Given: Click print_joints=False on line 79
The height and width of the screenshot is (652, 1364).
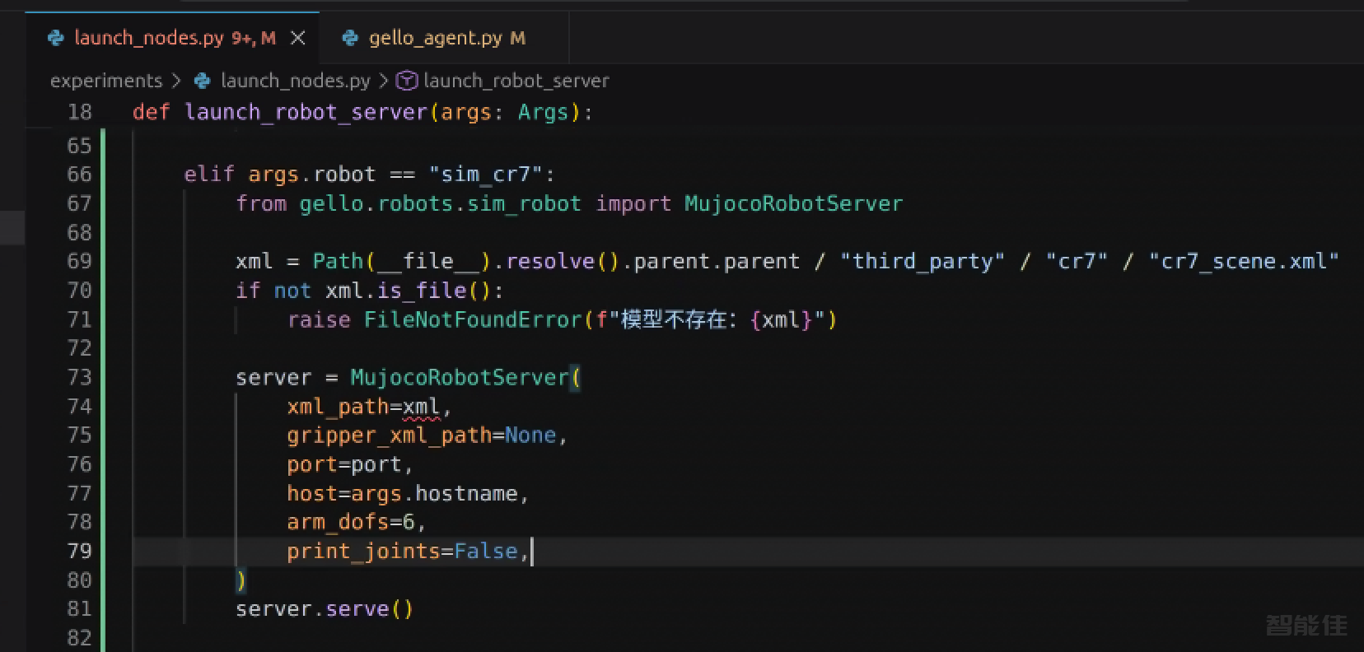Looking at the screenshot, I should point(402,551).
